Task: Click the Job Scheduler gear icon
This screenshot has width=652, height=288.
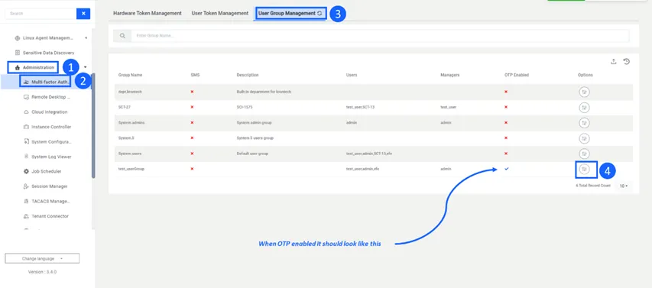Action: [x=26, y=171]
